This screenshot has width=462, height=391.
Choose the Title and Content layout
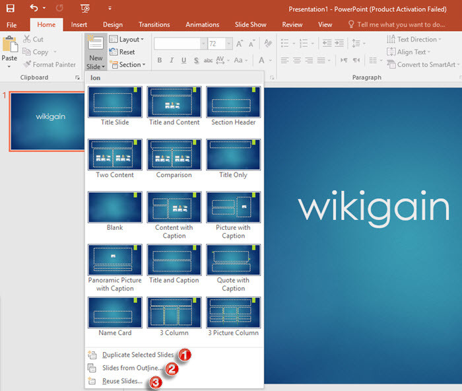pyautogui.click(x=174, y=106)
